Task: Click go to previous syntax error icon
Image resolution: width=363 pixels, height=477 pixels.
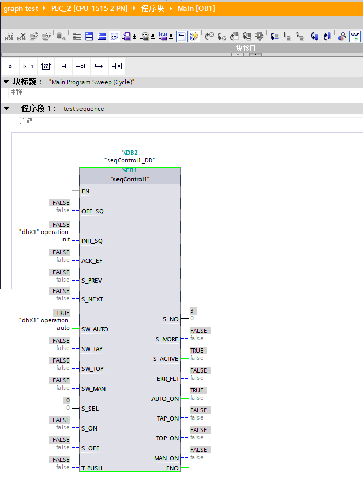Action: pyautogui.click(x=221, y=37)
